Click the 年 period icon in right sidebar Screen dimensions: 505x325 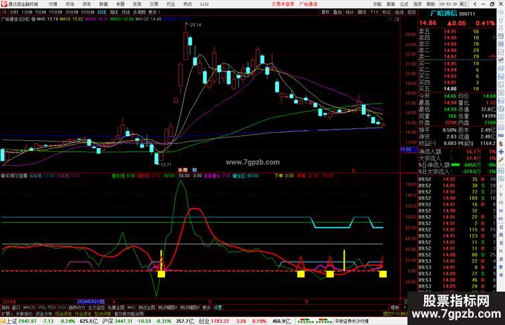501,275
